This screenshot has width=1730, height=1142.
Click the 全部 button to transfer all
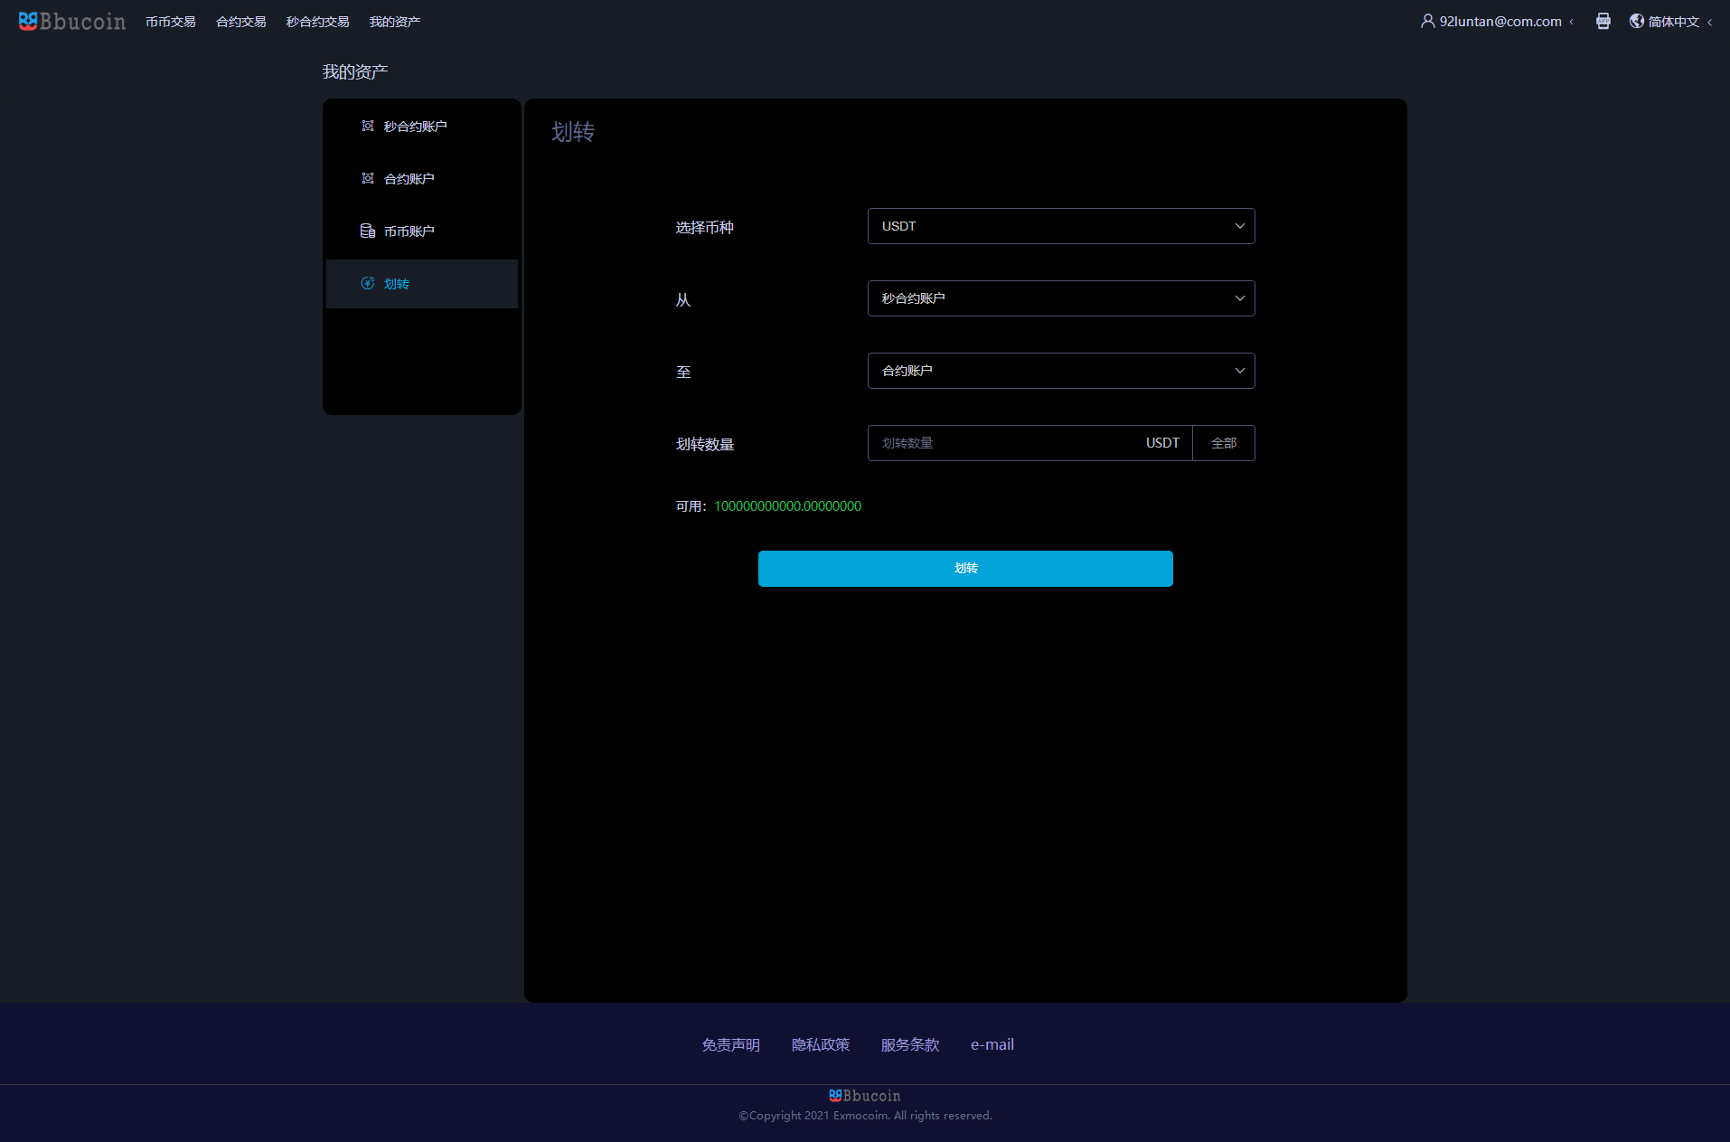(1223, 443)
